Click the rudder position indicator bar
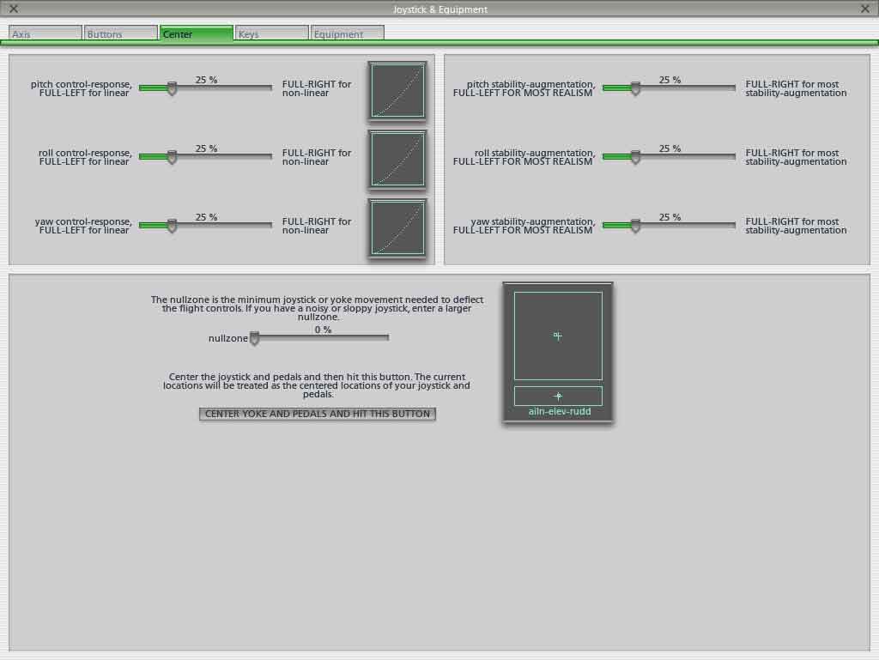This screenshot has width=879, height=660. coord(558,396)
